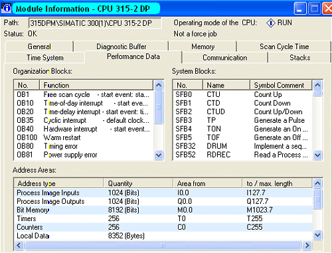Click the Organization Blocks scrollbar thumb
This screenshot has width=332, height=253.
[x=159, y=107]
